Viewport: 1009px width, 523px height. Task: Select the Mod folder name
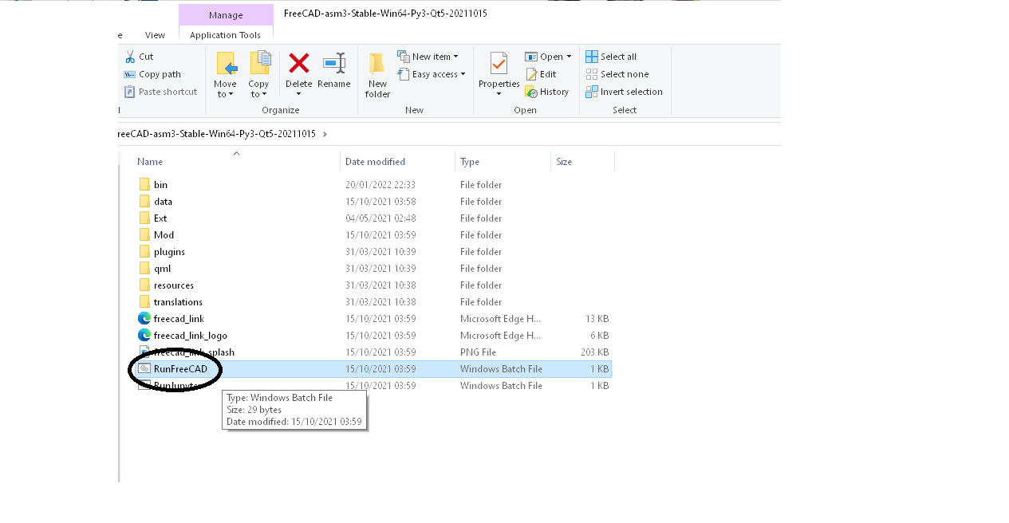pos(164,235)
